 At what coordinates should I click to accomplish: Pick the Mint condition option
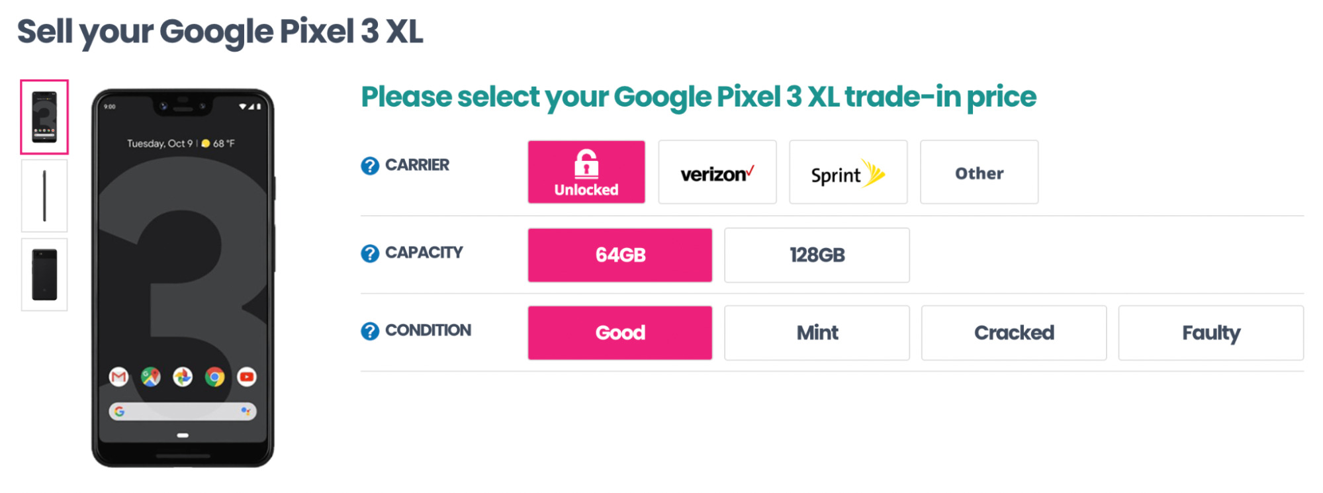pos(817,333)
